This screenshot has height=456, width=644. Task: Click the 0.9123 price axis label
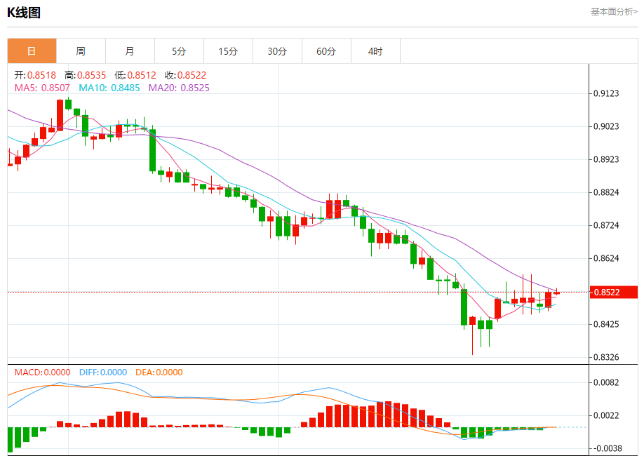[606, 94]
